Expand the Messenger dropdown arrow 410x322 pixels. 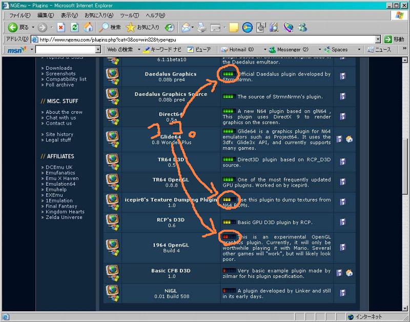point(319,49)
